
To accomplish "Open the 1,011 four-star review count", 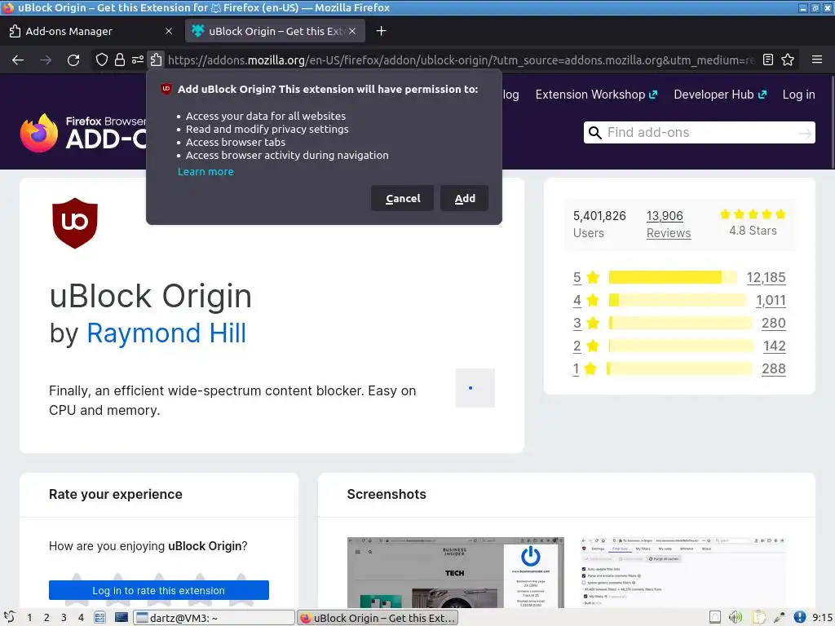I will coord(771,300).
